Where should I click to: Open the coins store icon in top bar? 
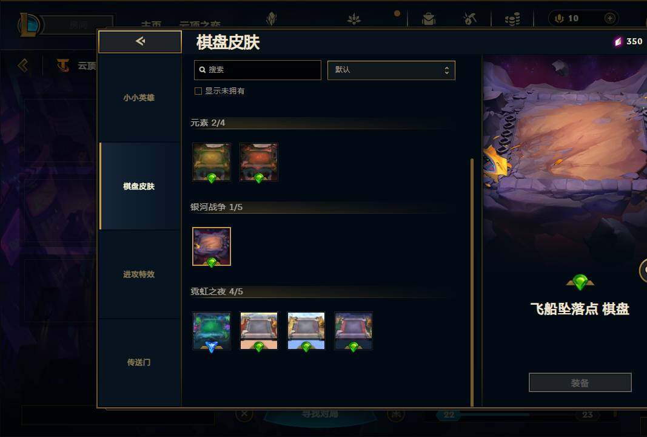pyautogui.click(x=512, y=19)
